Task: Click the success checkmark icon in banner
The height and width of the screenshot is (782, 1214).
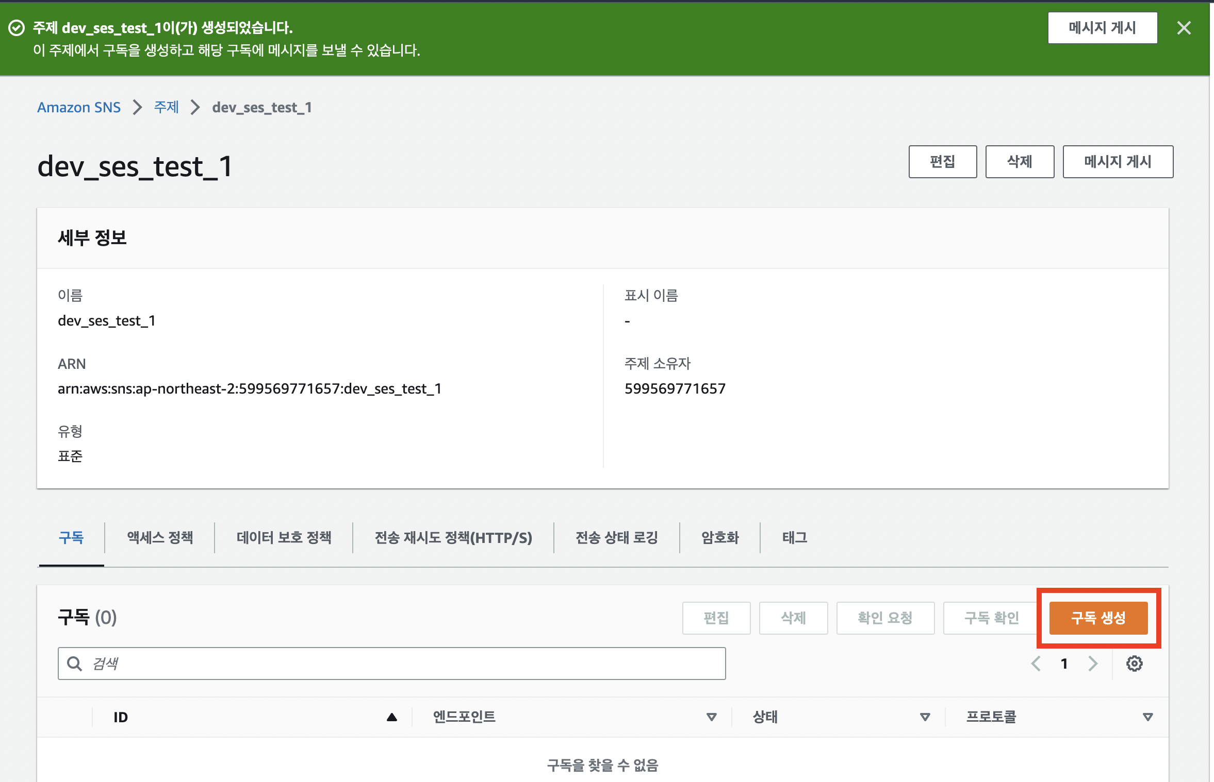Action: [x=17, y=28]
